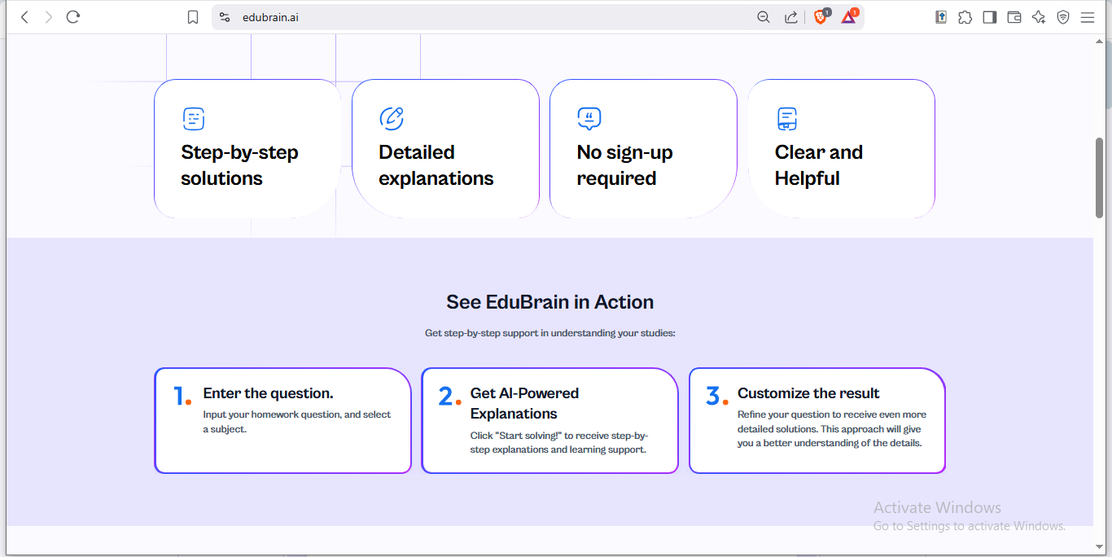This screenshot has width=1112, height=557.
Task: Click the No sign-up required speech icon
Action: (x=589, y=119)
